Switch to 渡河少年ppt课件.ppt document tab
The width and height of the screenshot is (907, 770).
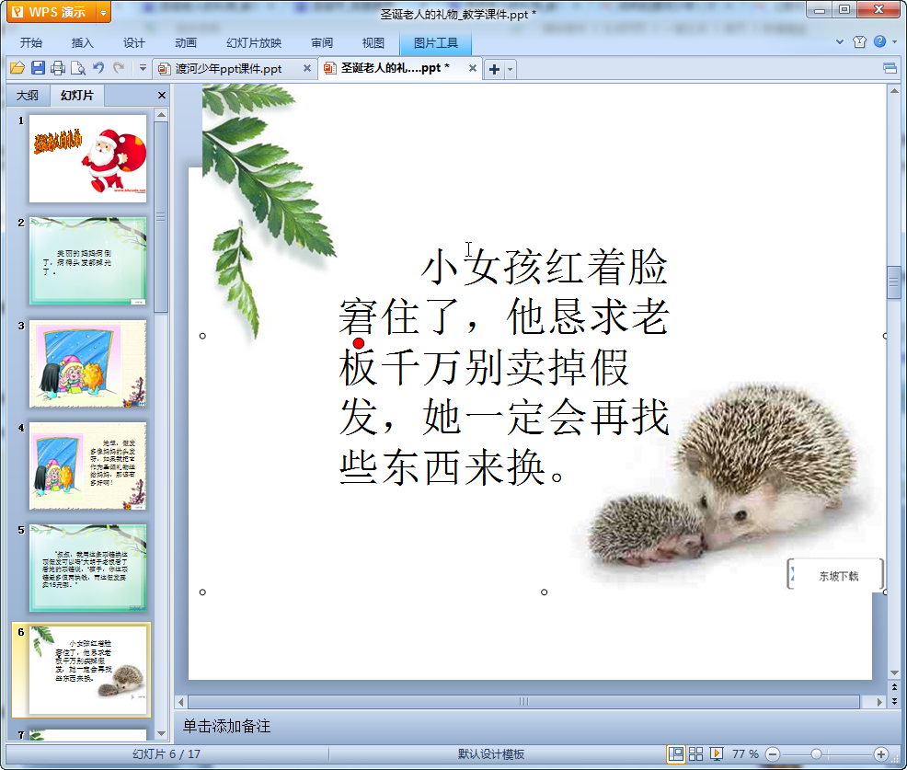[x=228, y=69]
